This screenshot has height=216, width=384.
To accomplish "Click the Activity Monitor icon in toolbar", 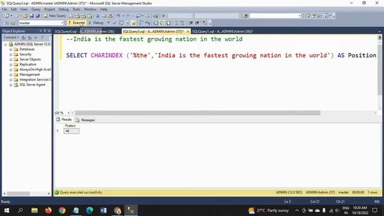I will pos(155,16).
